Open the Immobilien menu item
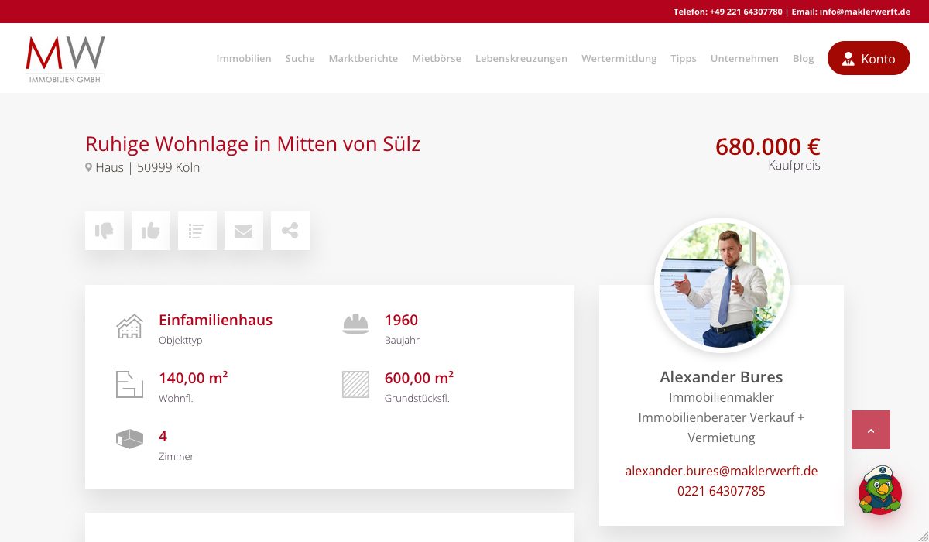 [x=244, y=58]
